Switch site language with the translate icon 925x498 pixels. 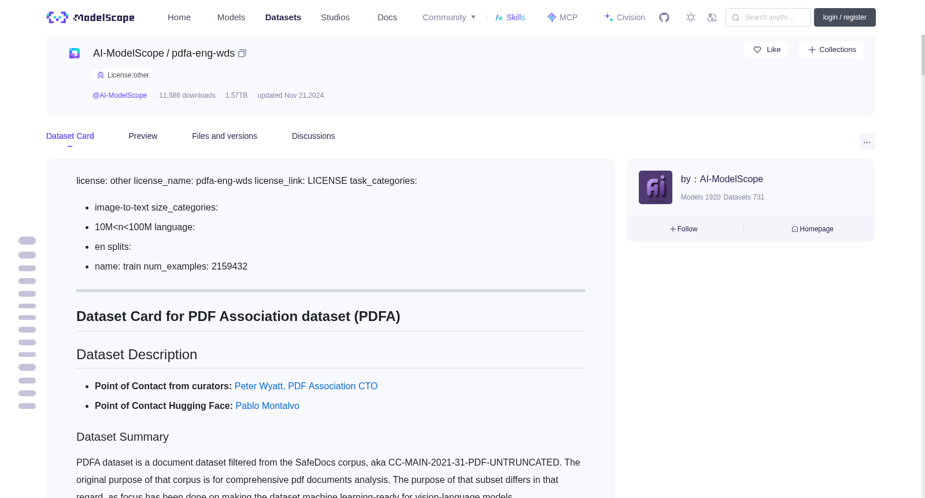(x=712, y=17)
